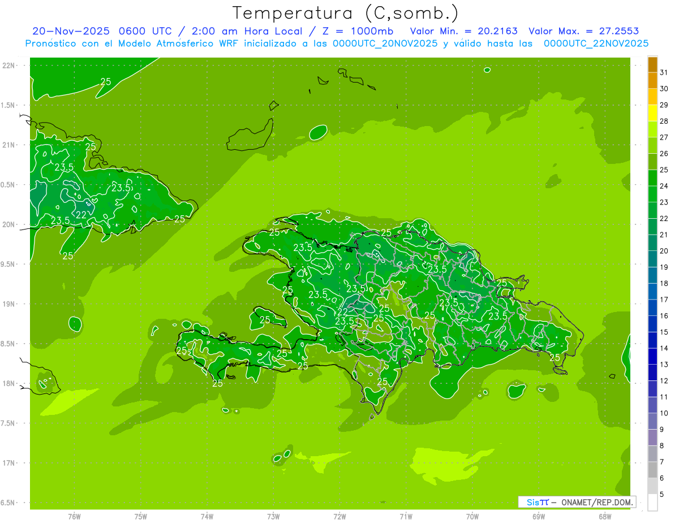Click the legend swatch between 26 and 27

tap(652, 145)
